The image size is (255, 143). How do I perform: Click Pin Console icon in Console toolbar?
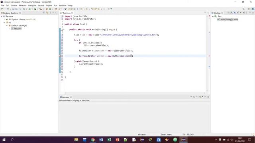pyautogui.click(x=191, y=97)
